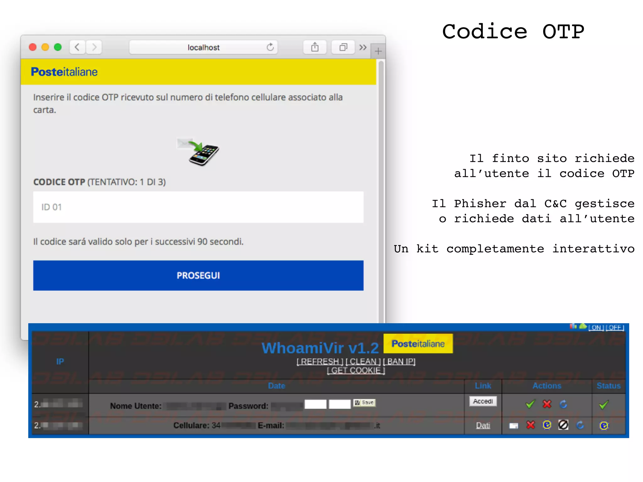Approve with green check in Accedi row actions
This screenshot has width=643, height=482.
(530, 404)
